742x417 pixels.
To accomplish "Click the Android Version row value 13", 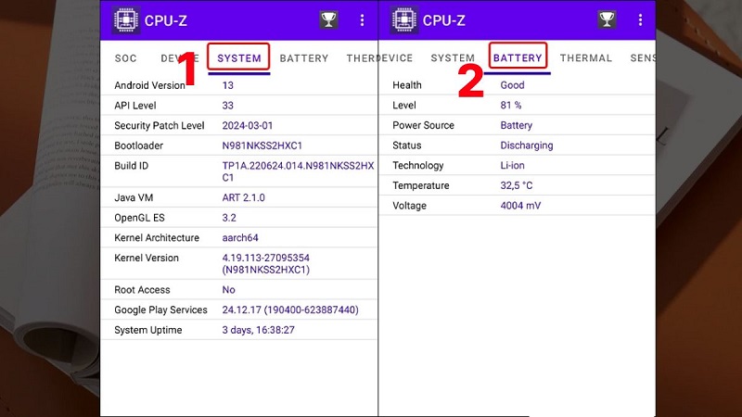I will coord(228,85).
